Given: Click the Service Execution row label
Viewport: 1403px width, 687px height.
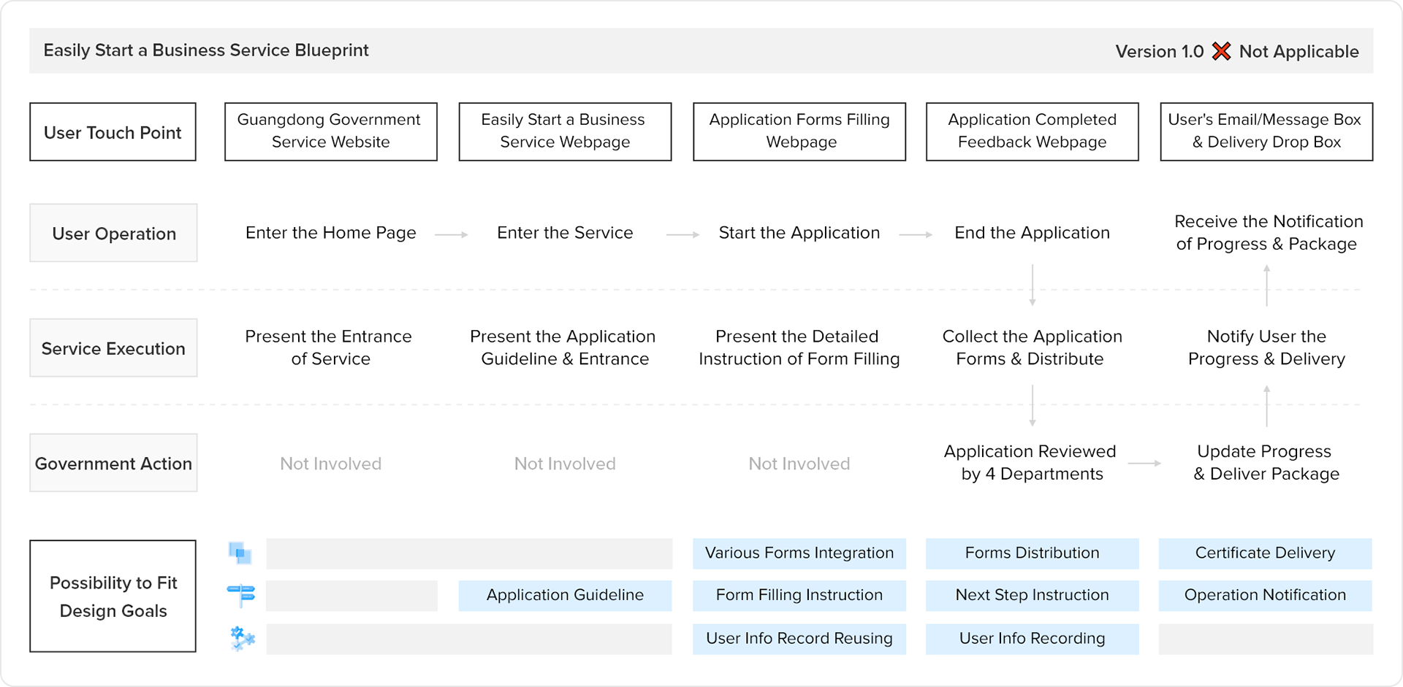Looking at the screenshot, I should click(x=113, y=348).
